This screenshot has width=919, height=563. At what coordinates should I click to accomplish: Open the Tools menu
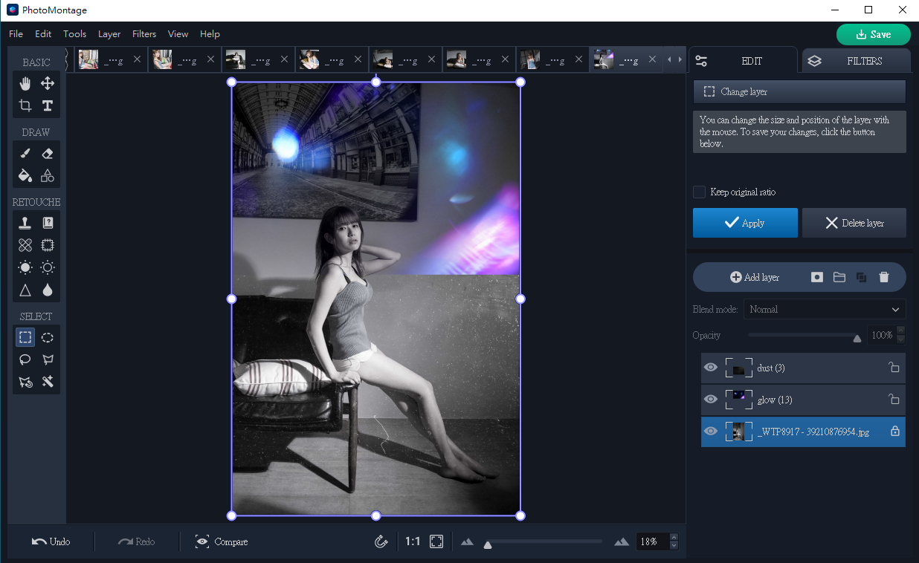pyautogui.click(x=74, y=34)
